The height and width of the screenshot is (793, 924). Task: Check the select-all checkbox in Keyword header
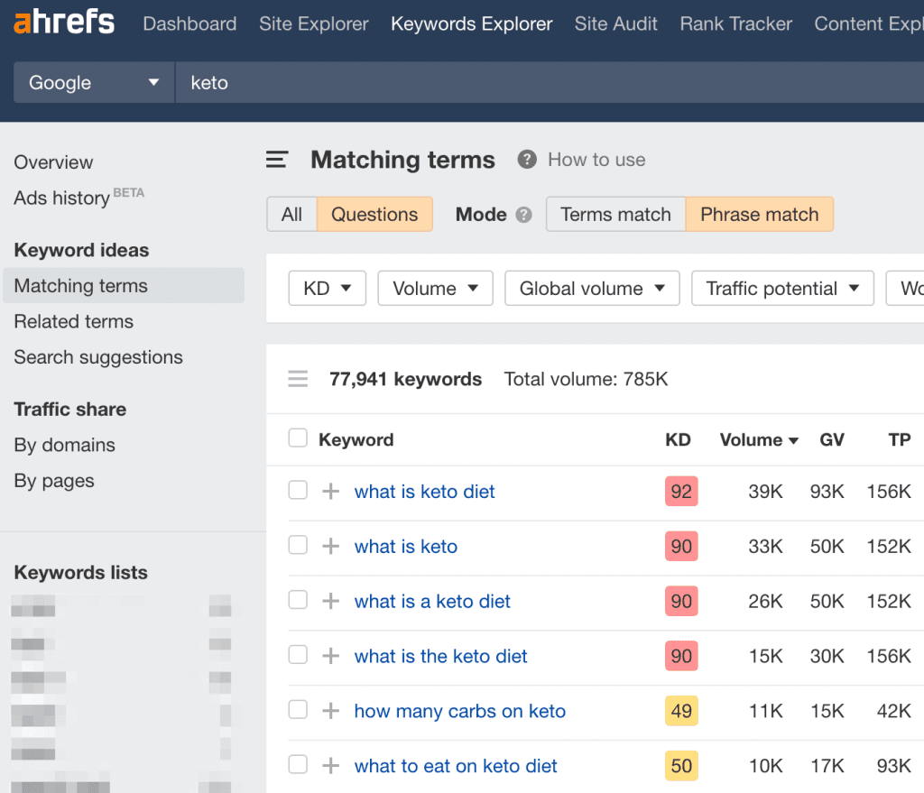coord(298,438)
